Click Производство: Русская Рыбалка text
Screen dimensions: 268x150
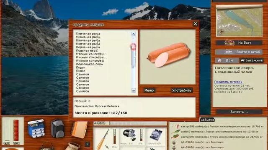click(97, 106)
